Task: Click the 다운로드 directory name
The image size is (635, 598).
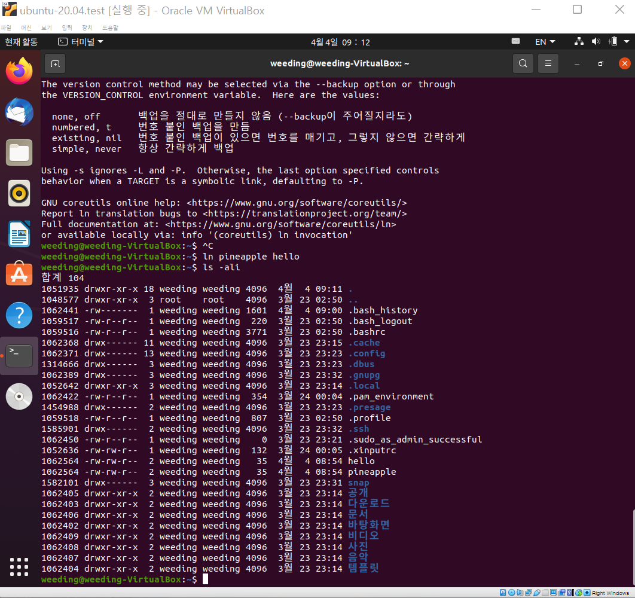Action: tap(369, 504)
